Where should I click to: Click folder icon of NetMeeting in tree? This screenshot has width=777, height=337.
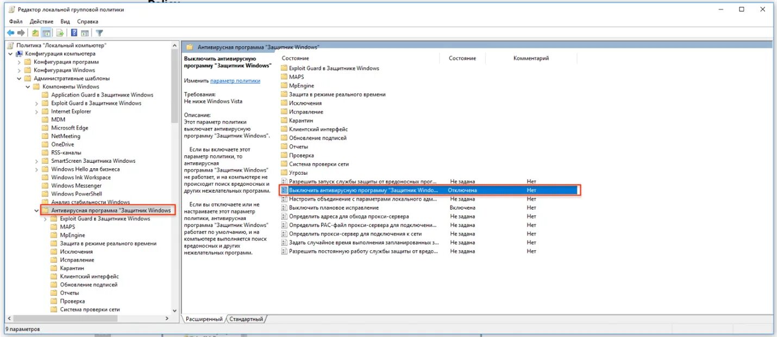46,136
